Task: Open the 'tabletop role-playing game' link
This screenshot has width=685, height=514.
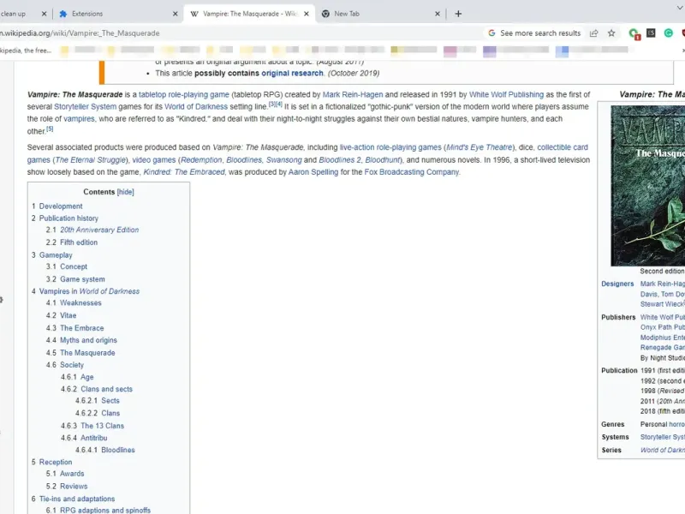Action: 184,94
